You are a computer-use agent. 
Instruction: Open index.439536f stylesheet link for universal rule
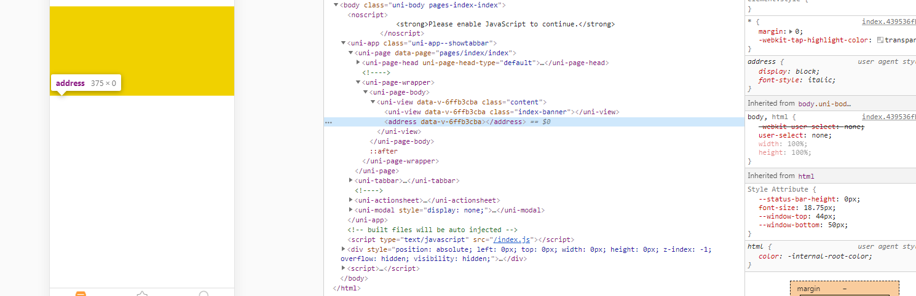(889, 21)
